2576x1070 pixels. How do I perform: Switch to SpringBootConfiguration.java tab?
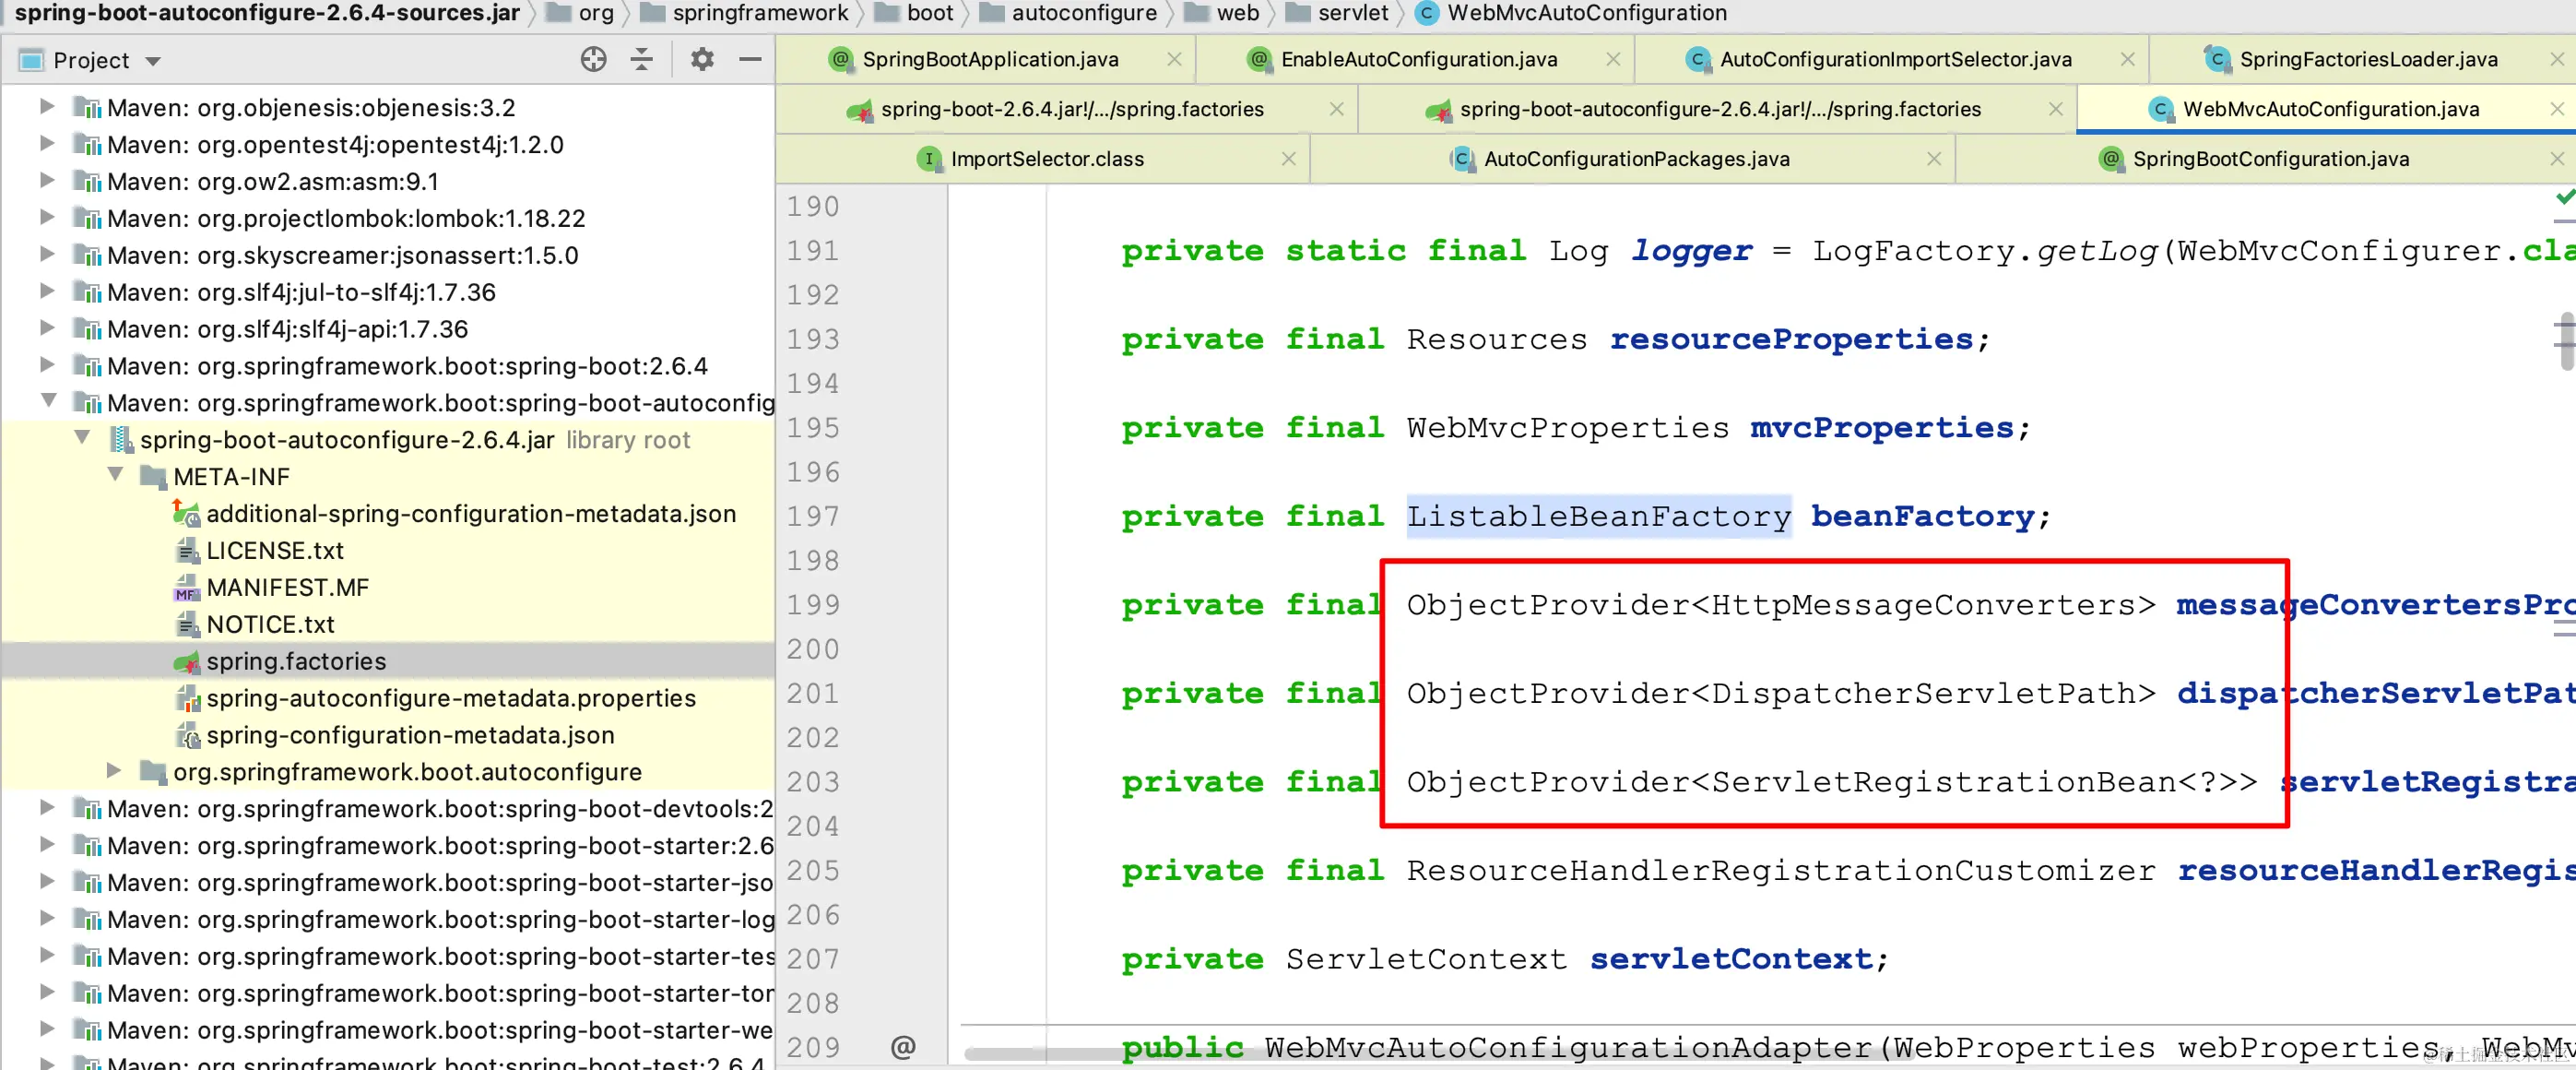[2270, 160]
